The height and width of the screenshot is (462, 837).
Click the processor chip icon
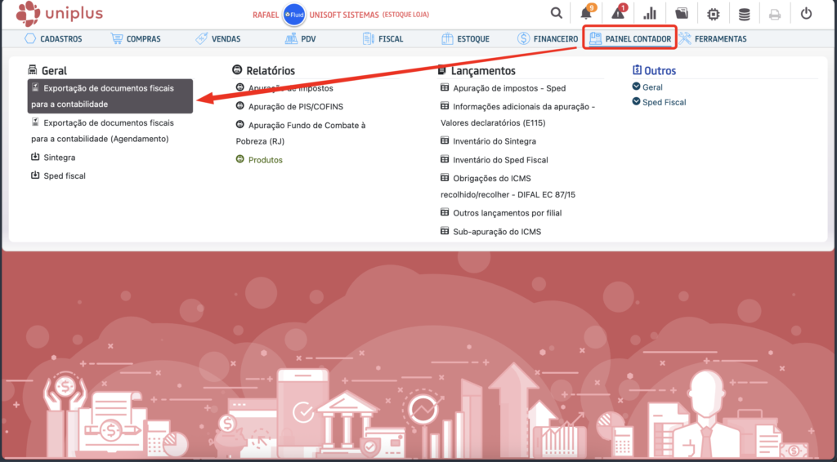[713, 13]
